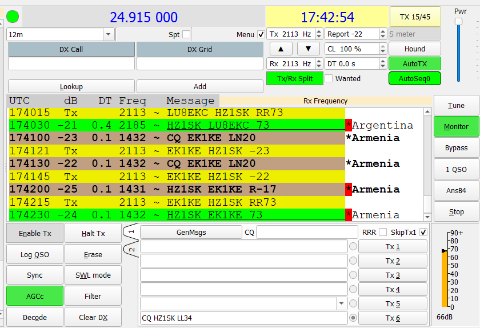Screen dimensions: 480x328
Task: Select the 174100 CQ EK1KE LN20 decode
Action: [177, 138]
